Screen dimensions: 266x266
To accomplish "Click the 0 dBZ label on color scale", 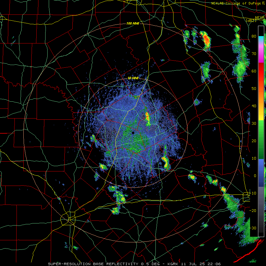I will pyautogui.click(x=255, y=176).
